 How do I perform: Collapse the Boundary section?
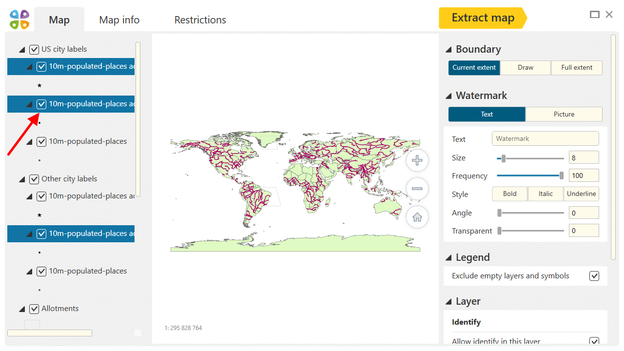[448, 50]
